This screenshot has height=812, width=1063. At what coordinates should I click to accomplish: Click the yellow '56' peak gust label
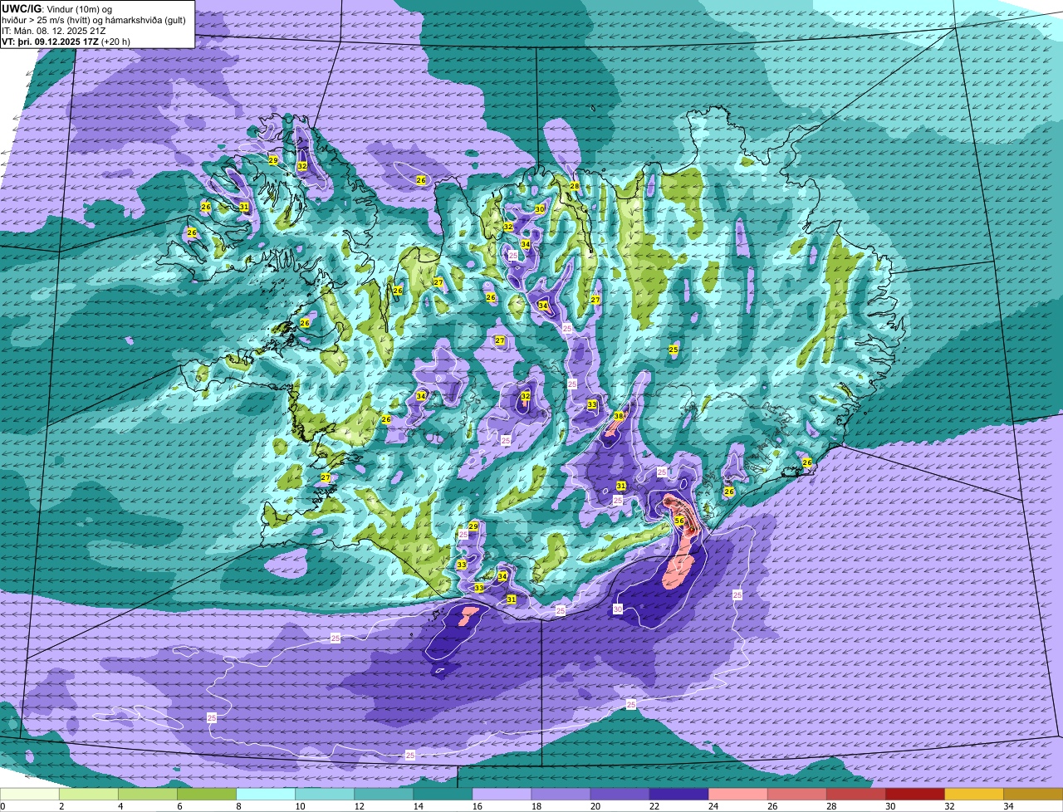679,521
